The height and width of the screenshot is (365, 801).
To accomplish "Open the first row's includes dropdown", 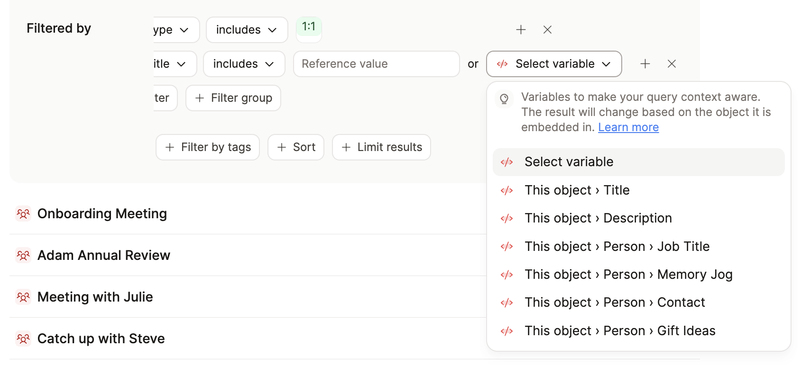I will (x=247, y=30).
